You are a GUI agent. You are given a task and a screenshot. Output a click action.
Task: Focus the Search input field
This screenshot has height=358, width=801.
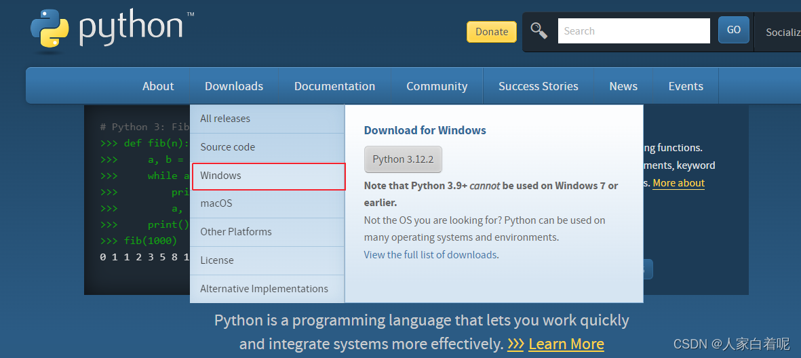coord(634,31)
